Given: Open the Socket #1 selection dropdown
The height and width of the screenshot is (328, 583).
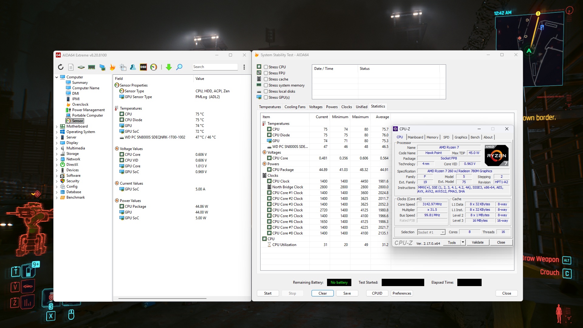Looking at the screenshot, I should tap(443, 232).
